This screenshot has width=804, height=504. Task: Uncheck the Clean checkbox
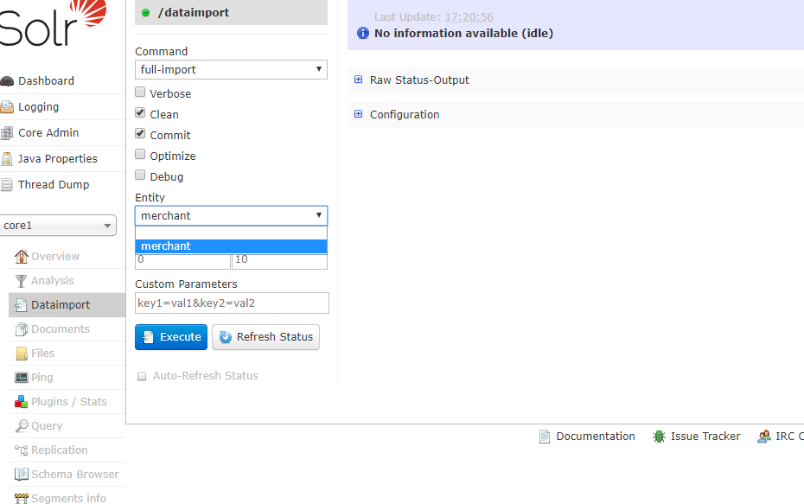click(x=140, y=112)
